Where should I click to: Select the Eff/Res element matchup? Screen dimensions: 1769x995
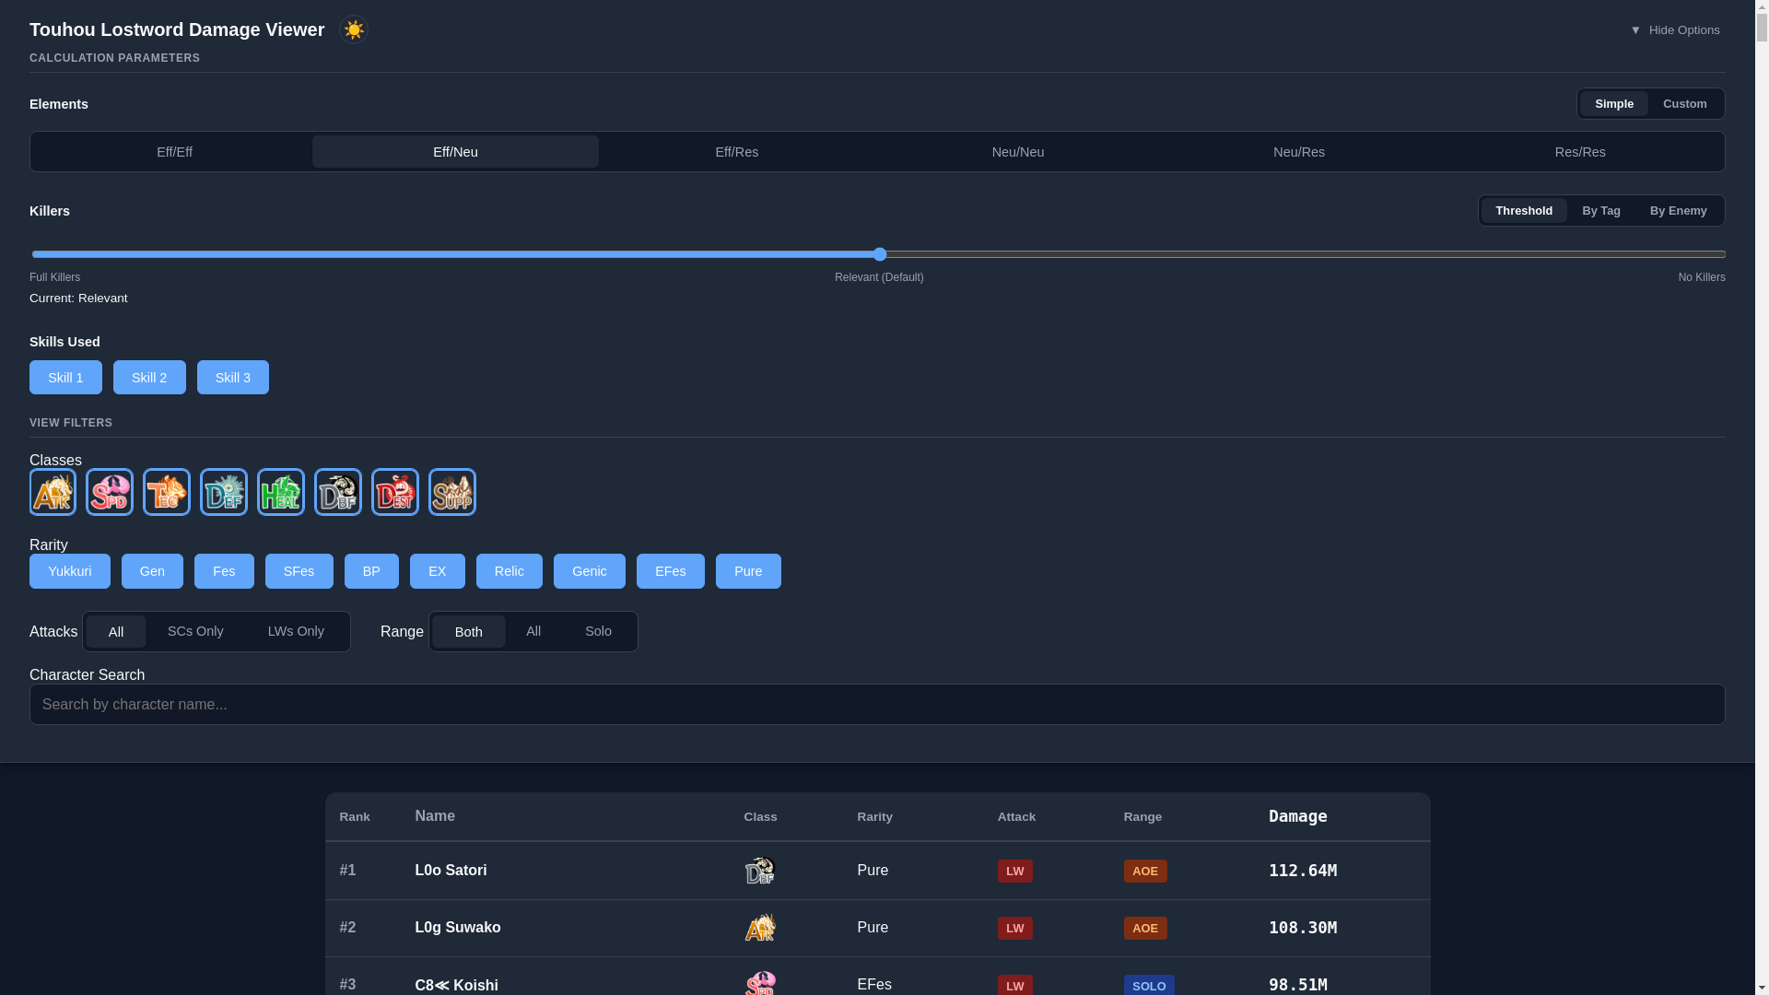point(737,152)
